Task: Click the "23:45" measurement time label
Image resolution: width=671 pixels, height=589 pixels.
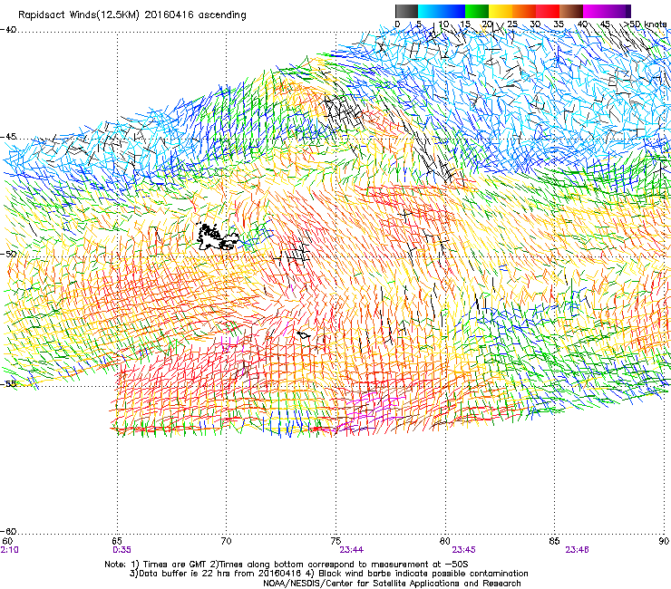Action: (464, 550)
